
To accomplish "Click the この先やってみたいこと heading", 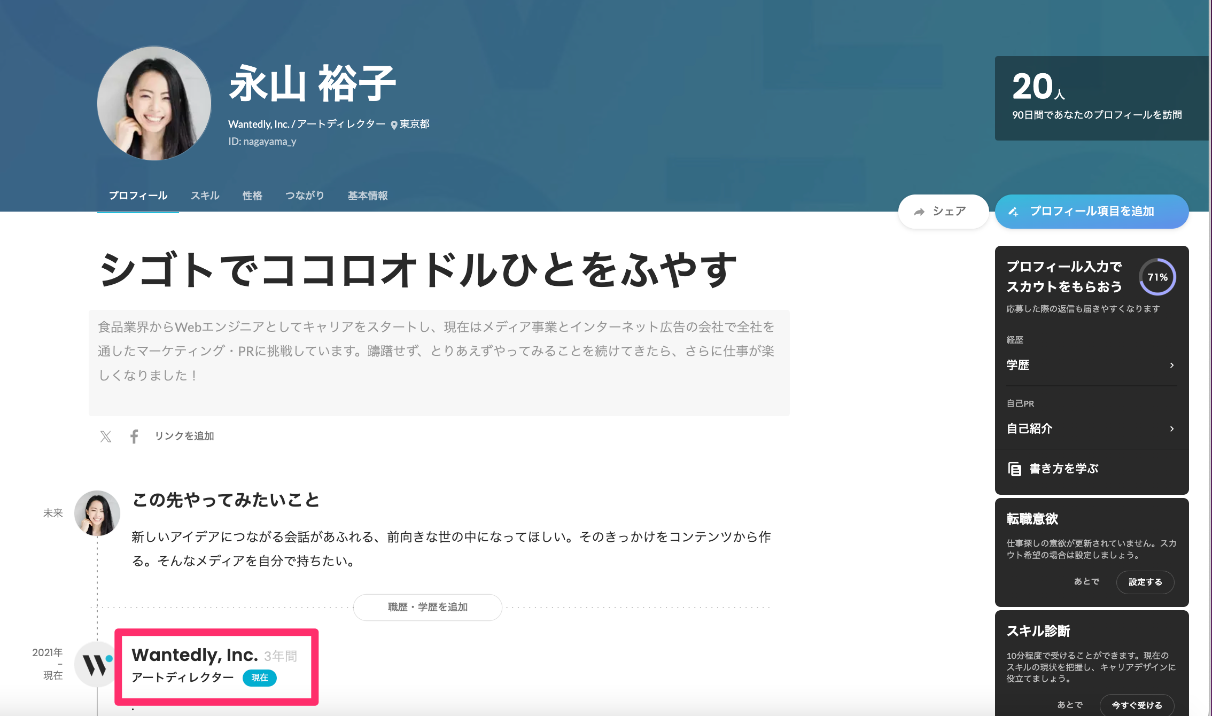I will (226, 500).
